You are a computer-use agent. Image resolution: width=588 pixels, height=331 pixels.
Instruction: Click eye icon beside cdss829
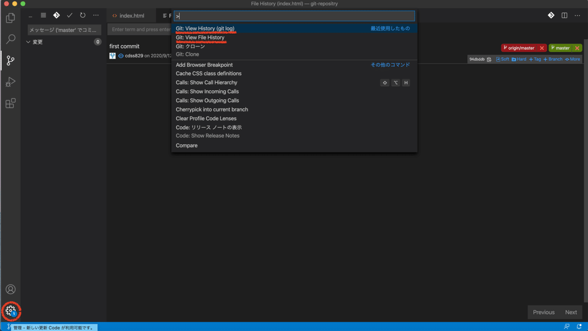pyautogui.click(x=121, y=56)
